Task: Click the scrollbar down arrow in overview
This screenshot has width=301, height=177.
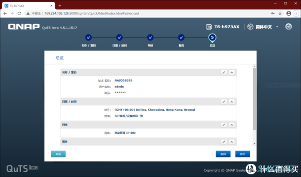Action: tap(255, 144)
